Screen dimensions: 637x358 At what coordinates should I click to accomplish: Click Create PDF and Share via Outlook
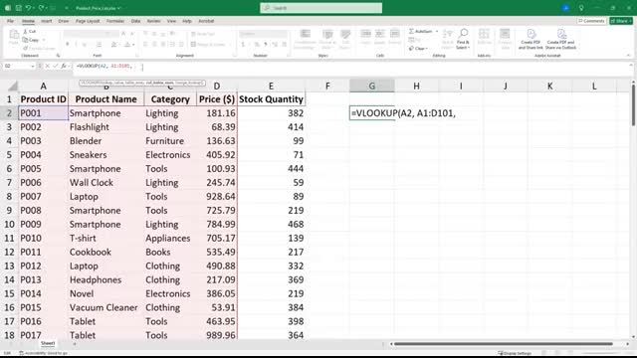(561, 40)
